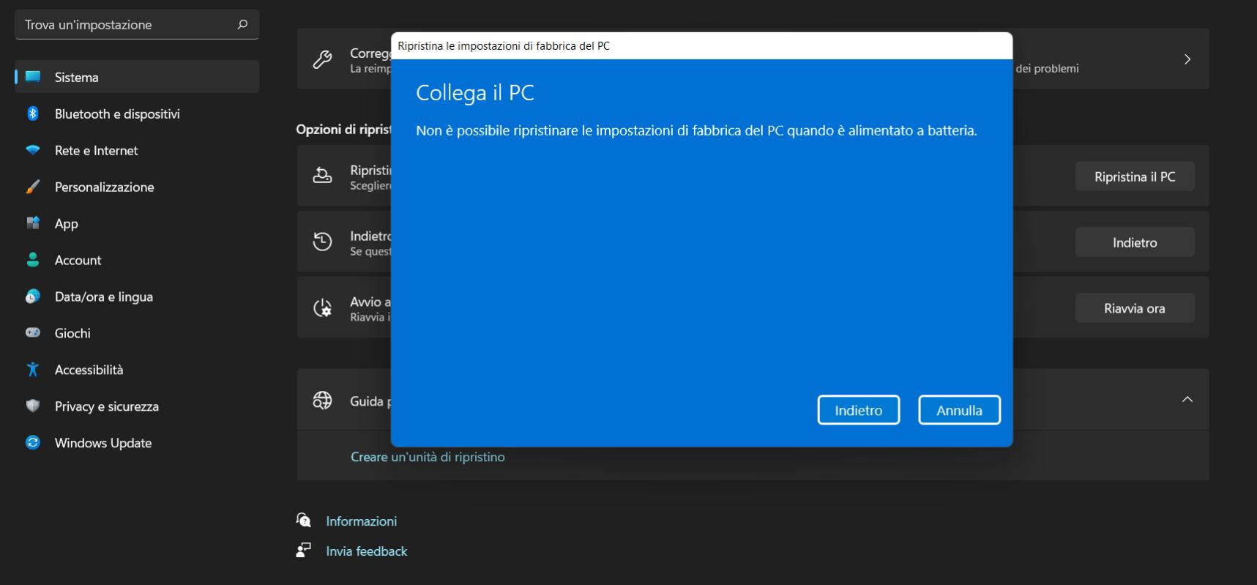
Task: Click the dialog title bar text
Action: (x=504, y=45)
